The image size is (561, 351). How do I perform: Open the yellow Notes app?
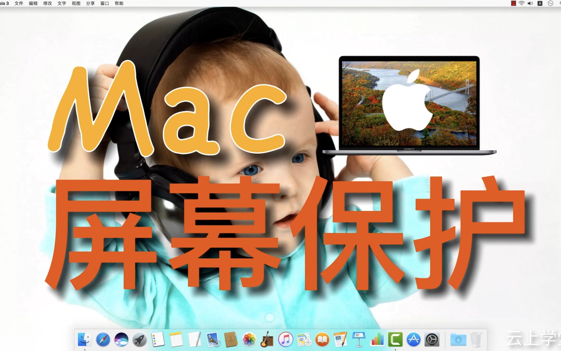(x=176, y=339)
